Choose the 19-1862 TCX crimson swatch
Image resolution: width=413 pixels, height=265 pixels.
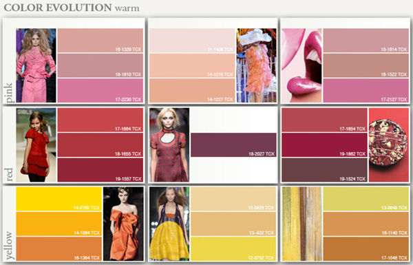324,145
